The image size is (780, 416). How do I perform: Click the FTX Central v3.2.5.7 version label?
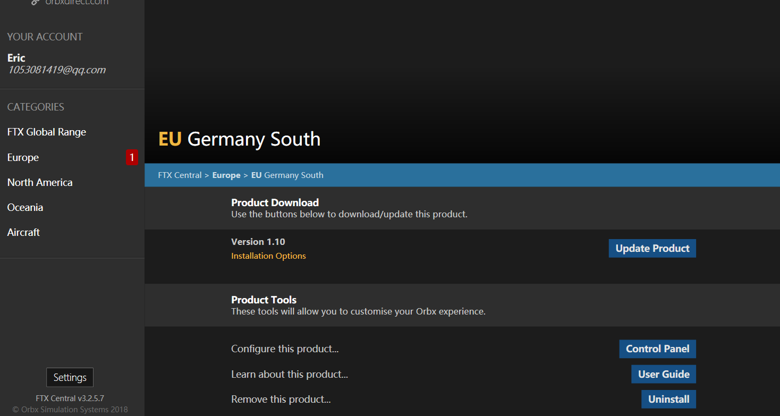click(x=70, y=398)
